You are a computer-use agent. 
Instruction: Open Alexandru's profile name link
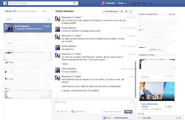110,3
